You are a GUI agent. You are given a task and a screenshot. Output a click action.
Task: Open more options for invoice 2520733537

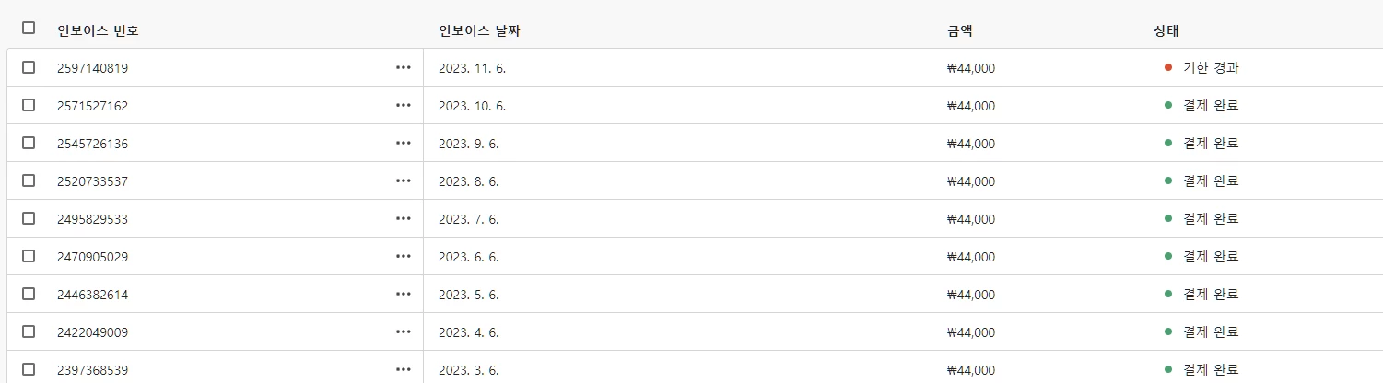[403, 180]
